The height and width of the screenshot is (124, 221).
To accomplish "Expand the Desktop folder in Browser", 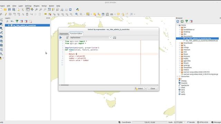I will coord(180,32).
